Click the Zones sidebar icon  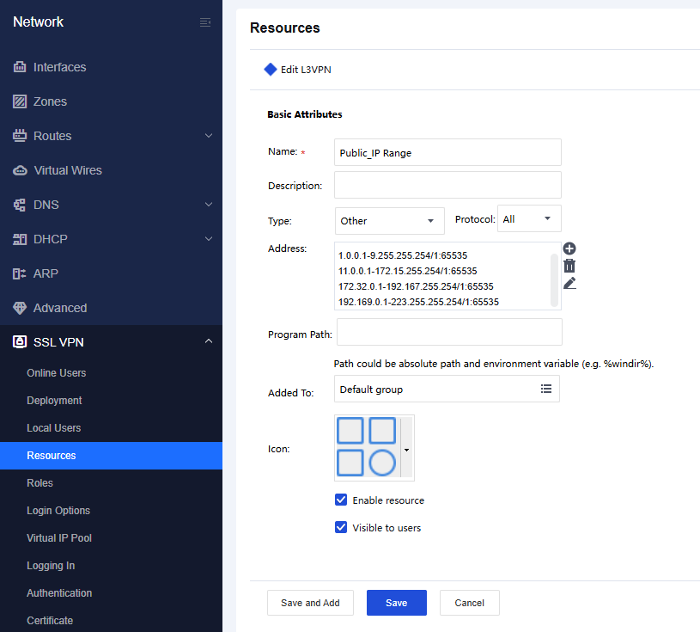[x=20, y=101]
